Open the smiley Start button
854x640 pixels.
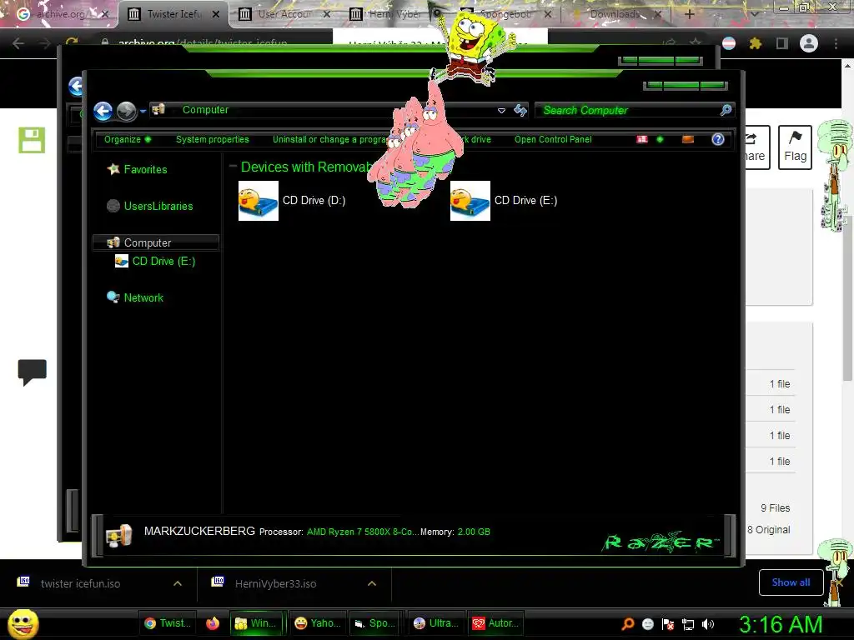[23, 623]
